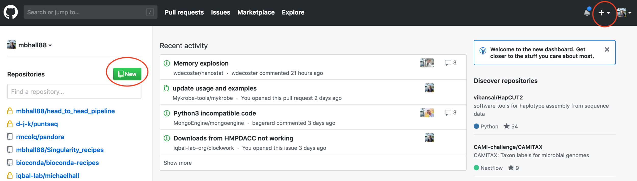Click mbhall88 avatar in left sidebar
Image resolution: width=637 pixels, height=181 pixels.
pyautogui.click(x=11, y=45)
